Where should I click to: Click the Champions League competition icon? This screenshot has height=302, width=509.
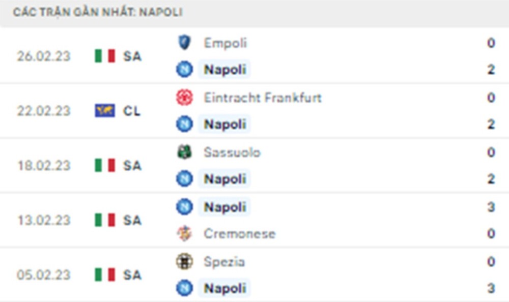(104, 111)
